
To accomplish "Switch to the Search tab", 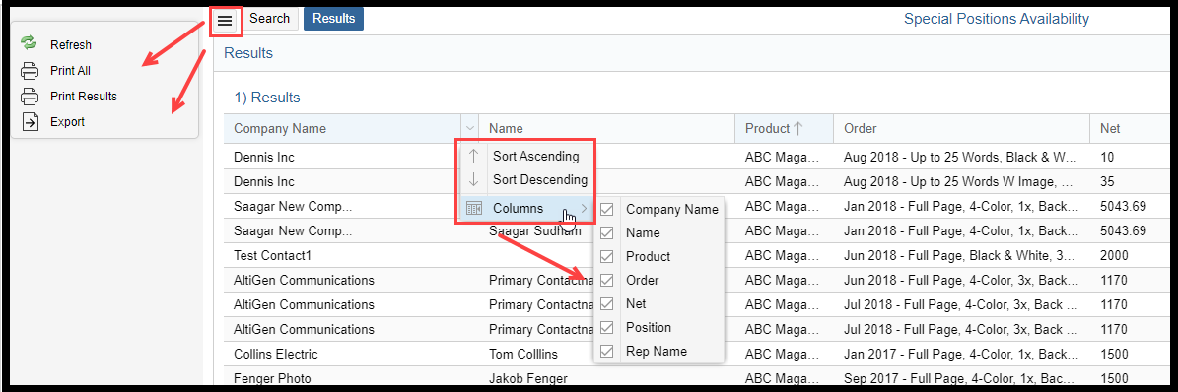I will pos(270,19).
